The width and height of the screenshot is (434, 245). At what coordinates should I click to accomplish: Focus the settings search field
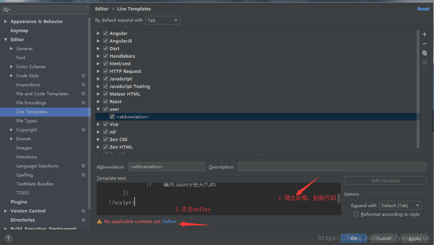click(x=45, y=10)
